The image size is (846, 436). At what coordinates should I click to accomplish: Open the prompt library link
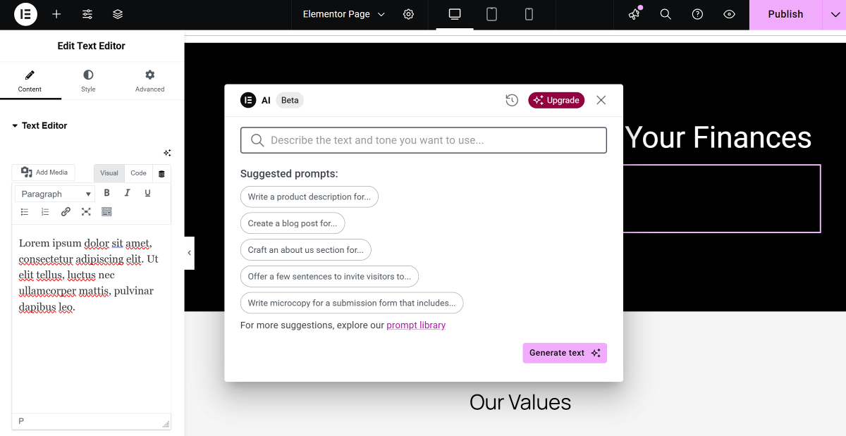(416, 325)
